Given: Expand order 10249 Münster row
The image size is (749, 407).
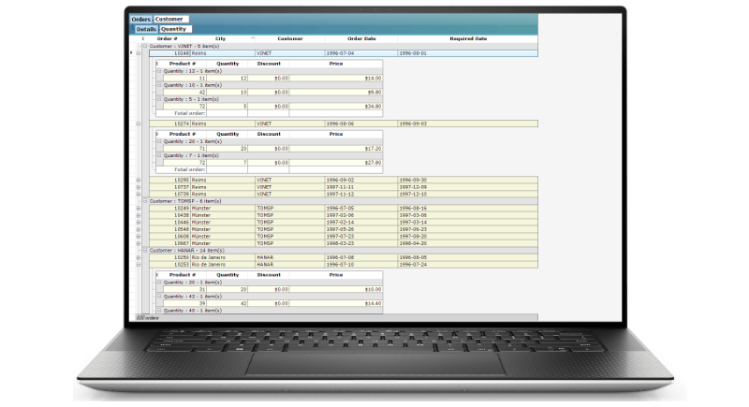Looking at the screenshot, I should (139, 209).
